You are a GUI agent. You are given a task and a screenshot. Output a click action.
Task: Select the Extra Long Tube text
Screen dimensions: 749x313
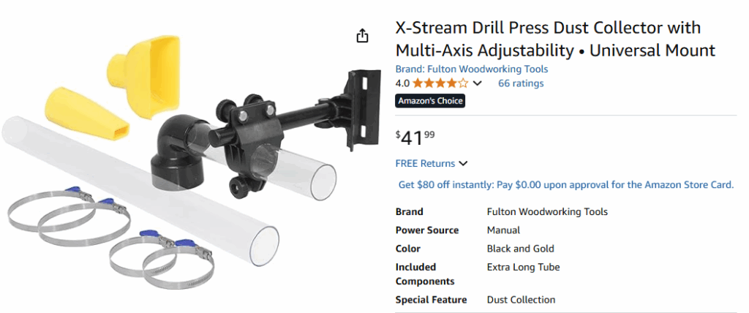tap(523, 267)
